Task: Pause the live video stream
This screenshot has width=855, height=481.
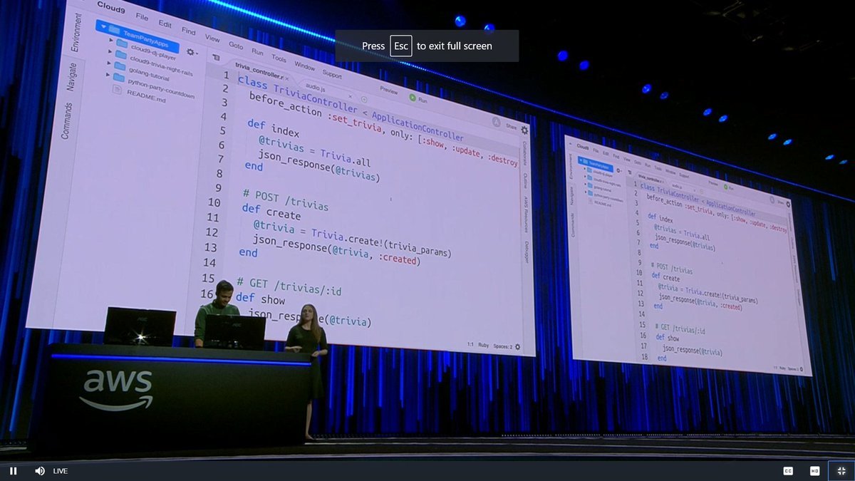Action: pyautogui.click(x=13, y=471)
